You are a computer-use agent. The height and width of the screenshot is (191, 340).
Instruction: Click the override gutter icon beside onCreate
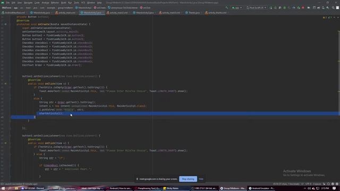[x=6, y=24]
